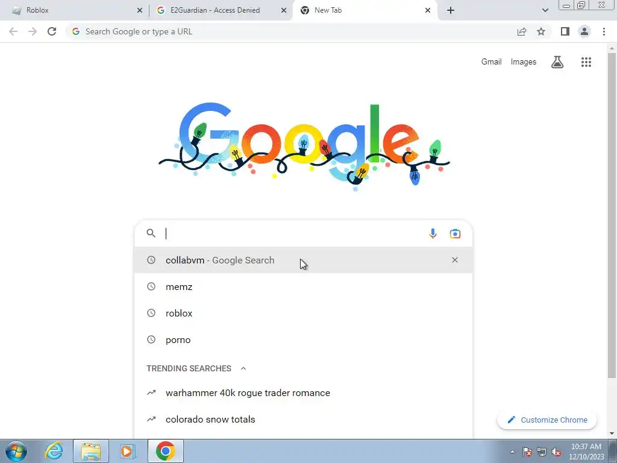Viewport: 617px width, 463px height.
Task: Open a new tab with the plus button
Action: [451, 10]
